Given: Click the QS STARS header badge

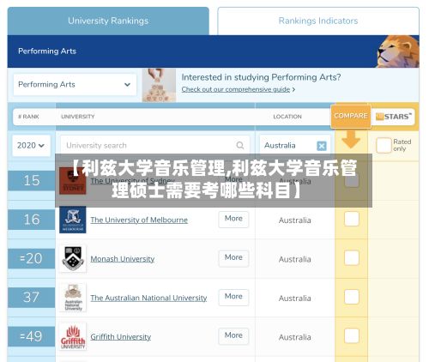Looking at the screenshot, I should point(394,117).
